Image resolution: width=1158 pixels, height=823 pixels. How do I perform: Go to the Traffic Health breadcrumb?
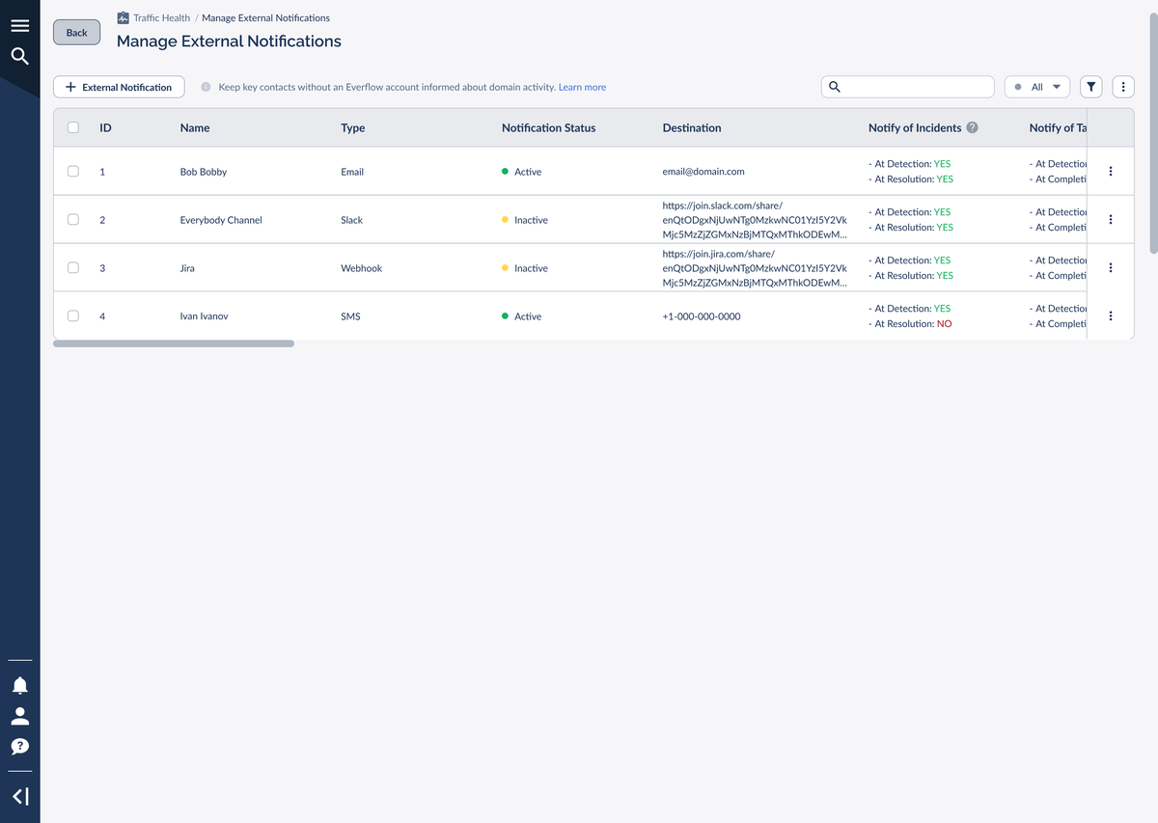click(x=161, y=17)
